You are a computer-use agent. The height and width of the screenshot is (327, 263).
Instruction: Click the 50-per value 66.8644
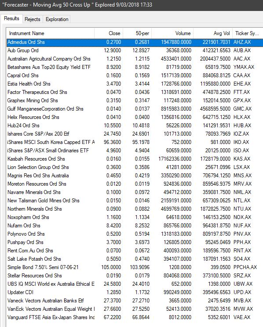tap(141, 317)
